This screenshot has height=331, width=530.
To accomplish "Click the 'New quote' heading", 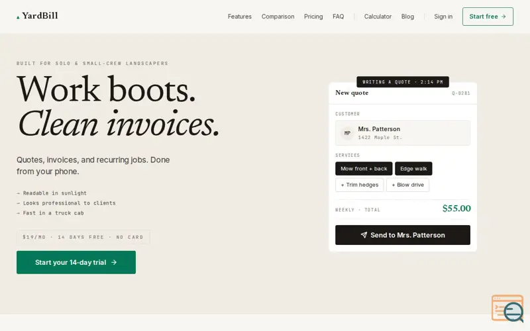I will point(352,93).
